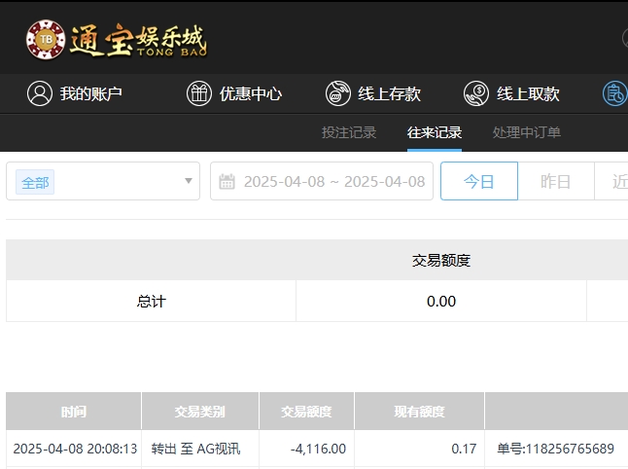Image resolution: width=628 pixels, height=469 pixels.
Task: Sort by 时间 column header
Action: click(x=74, y=412)
